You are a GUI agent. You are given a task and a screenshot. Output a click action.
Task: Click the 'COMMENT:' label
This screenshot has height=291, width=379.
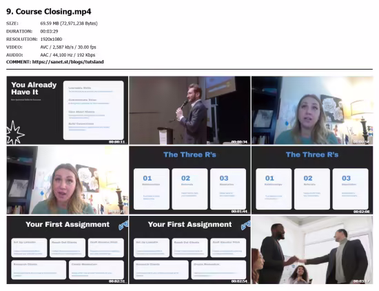point(19,62)
